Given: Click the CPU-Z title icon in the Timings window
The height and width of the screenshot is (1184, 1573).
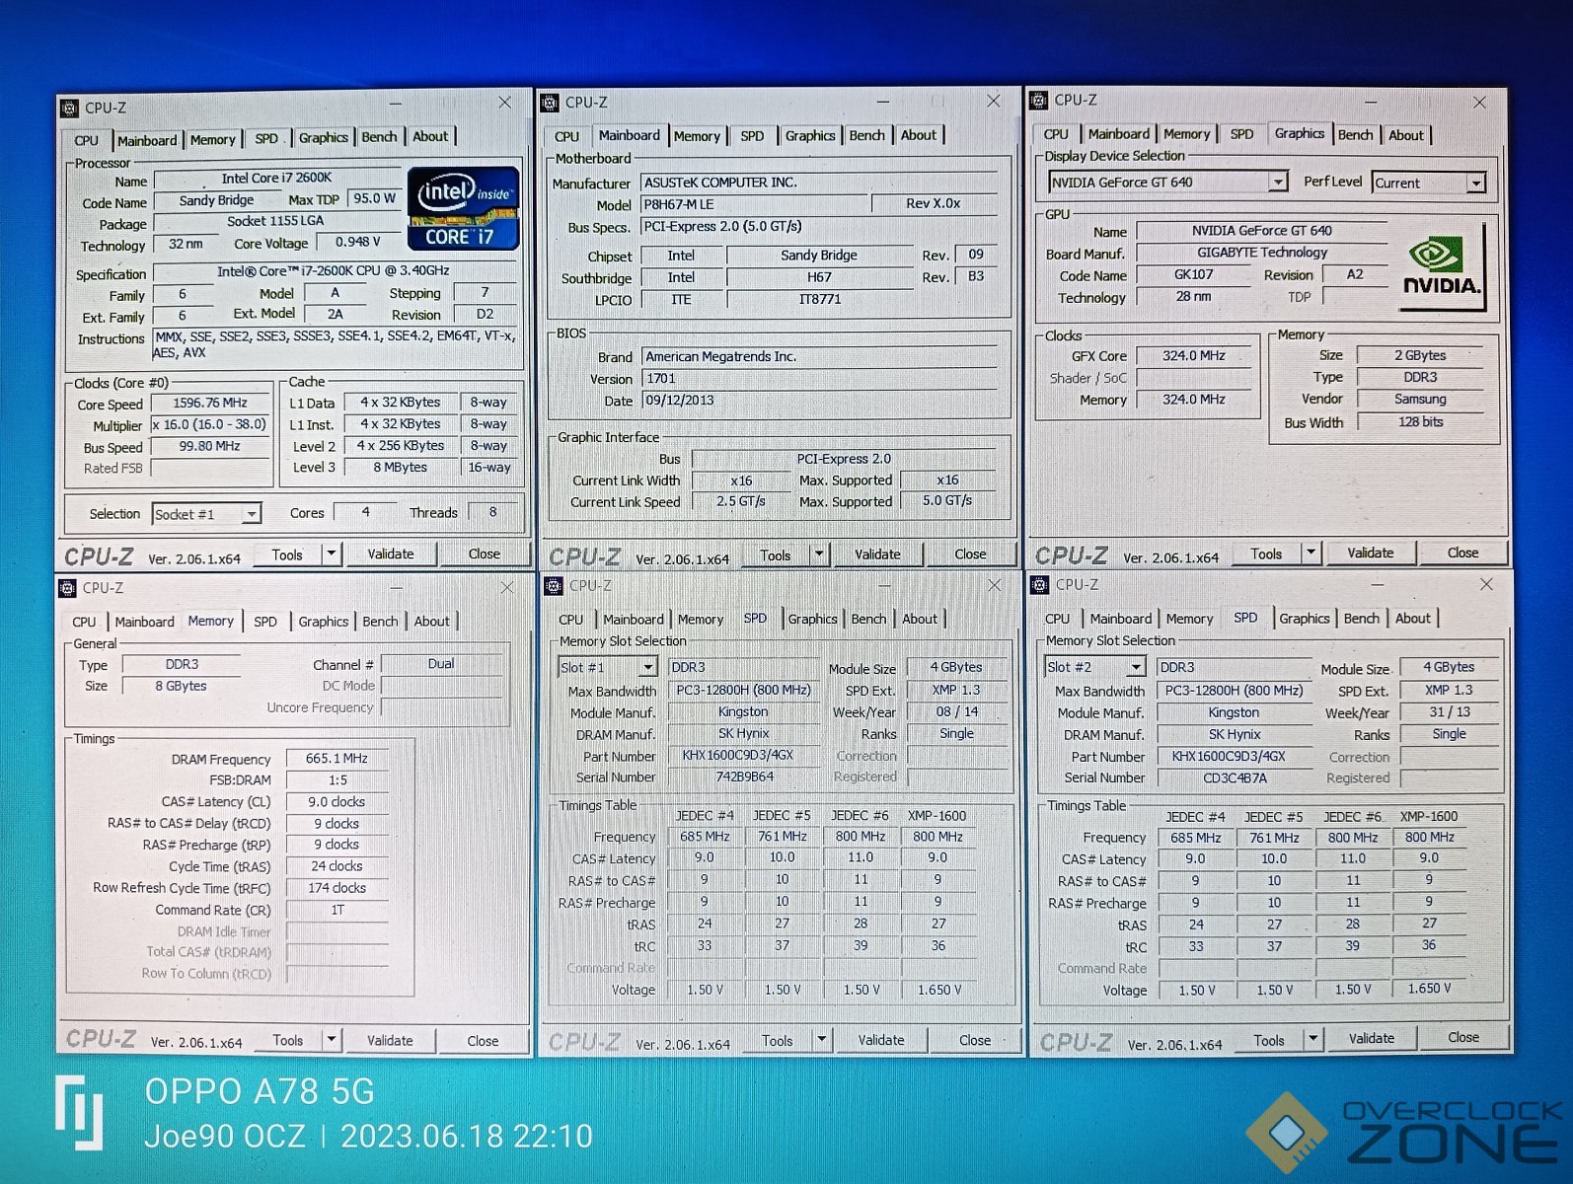Looking at the screenshot, I should (x=67, y=588).
